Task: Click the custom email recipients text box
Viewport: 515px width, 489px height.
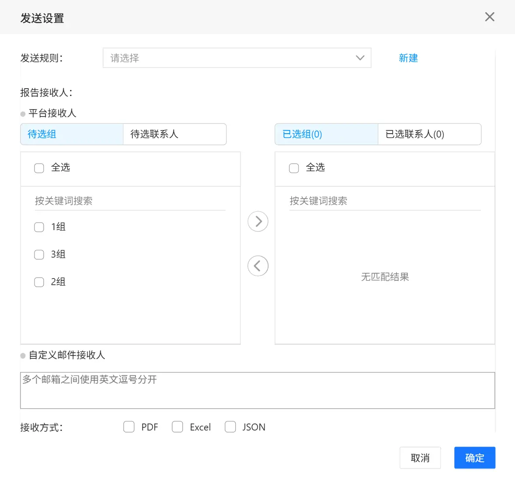Action: tap(257, 390)
